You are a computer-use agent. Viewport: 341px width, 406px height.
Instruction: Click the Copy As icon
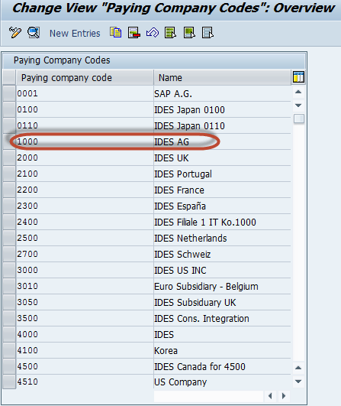(x=115, y=33)
